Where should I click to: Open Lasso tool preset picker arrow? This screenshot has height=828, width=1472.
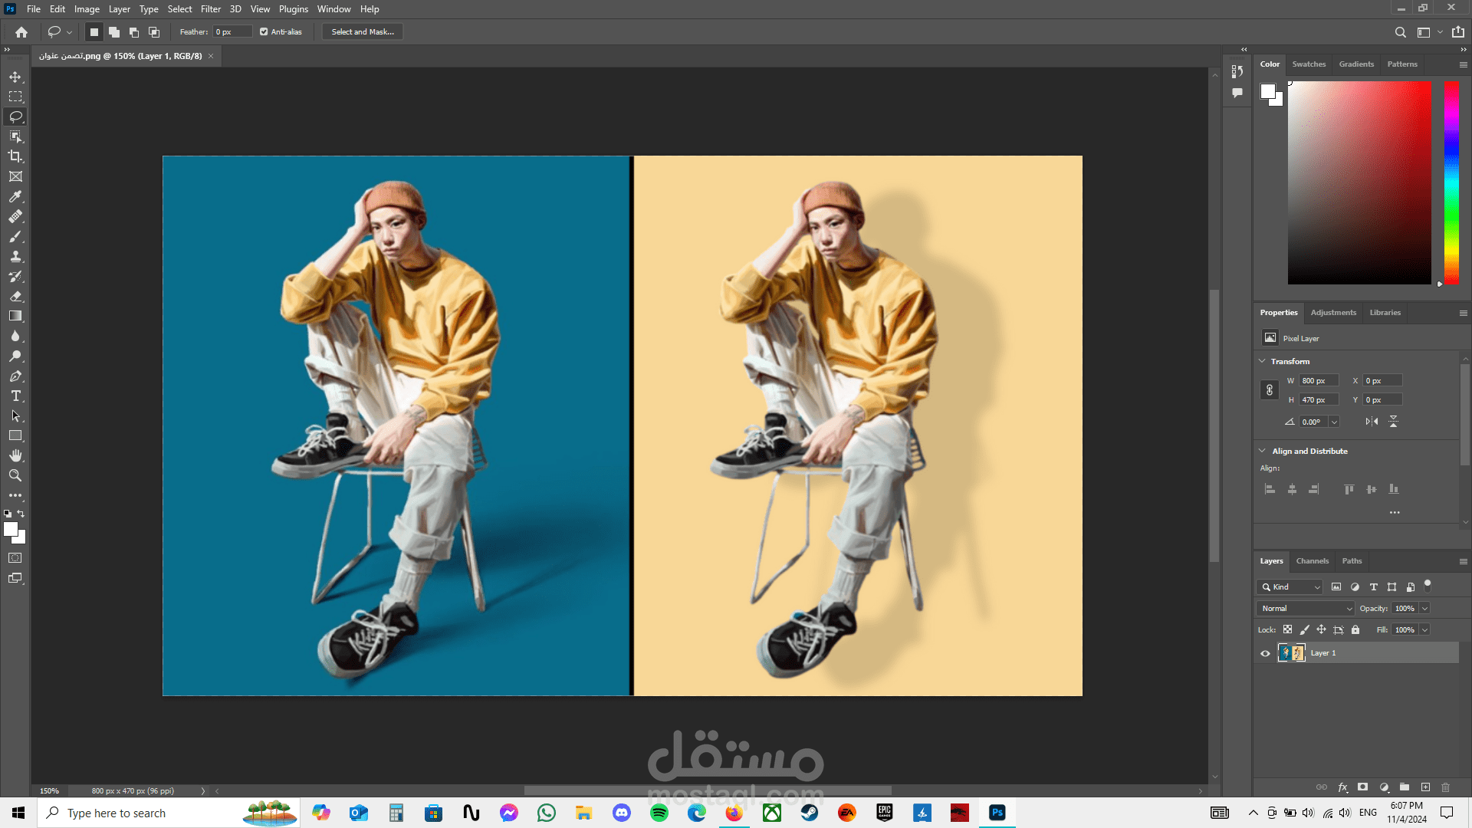tap(69, 32)
